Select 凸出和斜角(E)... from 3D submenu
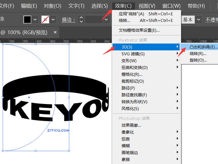This screenshot has height=164, width=218. click(x=201, y=47)
